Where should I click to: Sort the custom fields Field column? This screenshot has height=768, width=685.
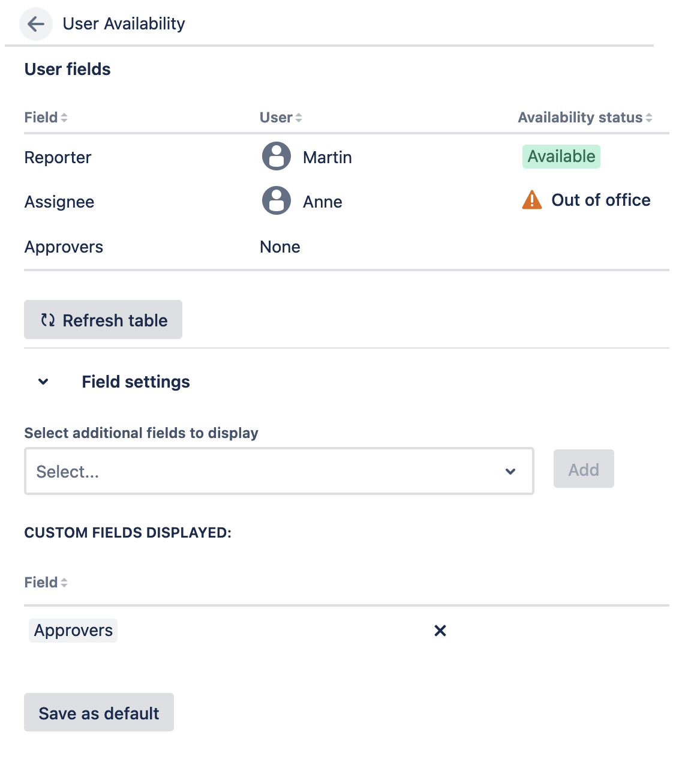tap(65, 582)
